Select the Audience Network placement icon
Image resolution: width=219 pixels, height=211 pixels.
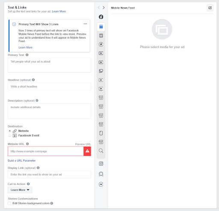click(x=101, y=174)
